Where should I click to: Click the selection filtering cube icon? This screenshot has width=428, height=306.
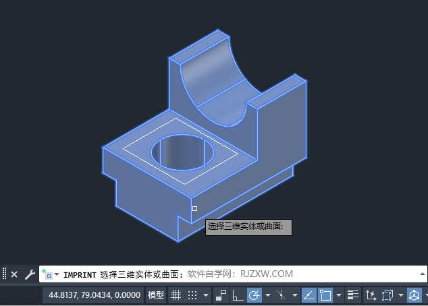(x=387, y=295)
